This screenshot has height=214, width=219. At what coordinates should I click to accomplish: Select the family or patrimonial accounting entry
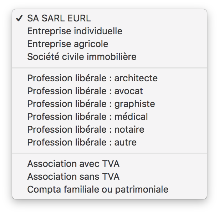click(x=109, y=189)
